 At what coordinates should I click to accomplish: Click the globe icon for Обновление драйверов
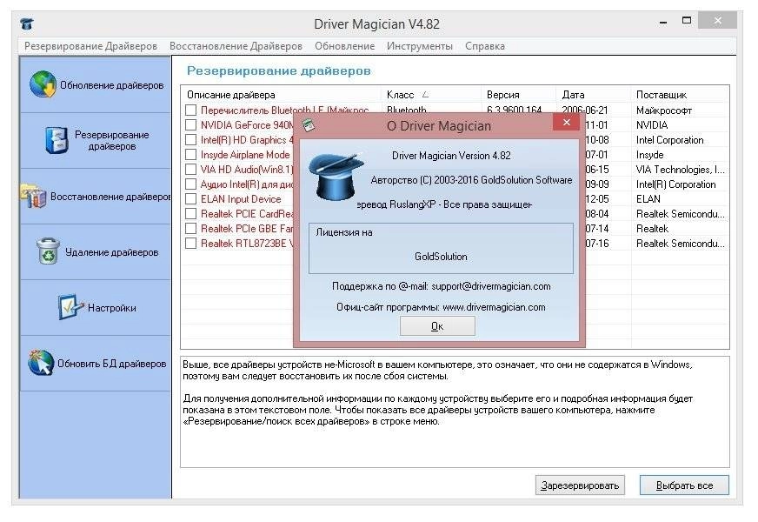pos(43,84)
